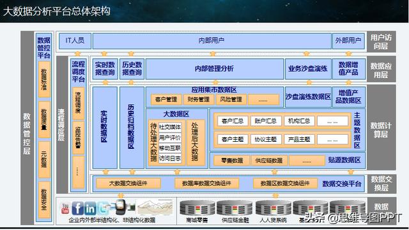409x230 pixels.
Task: Select the 大数据交换组件 box
Action: [128, 183]
